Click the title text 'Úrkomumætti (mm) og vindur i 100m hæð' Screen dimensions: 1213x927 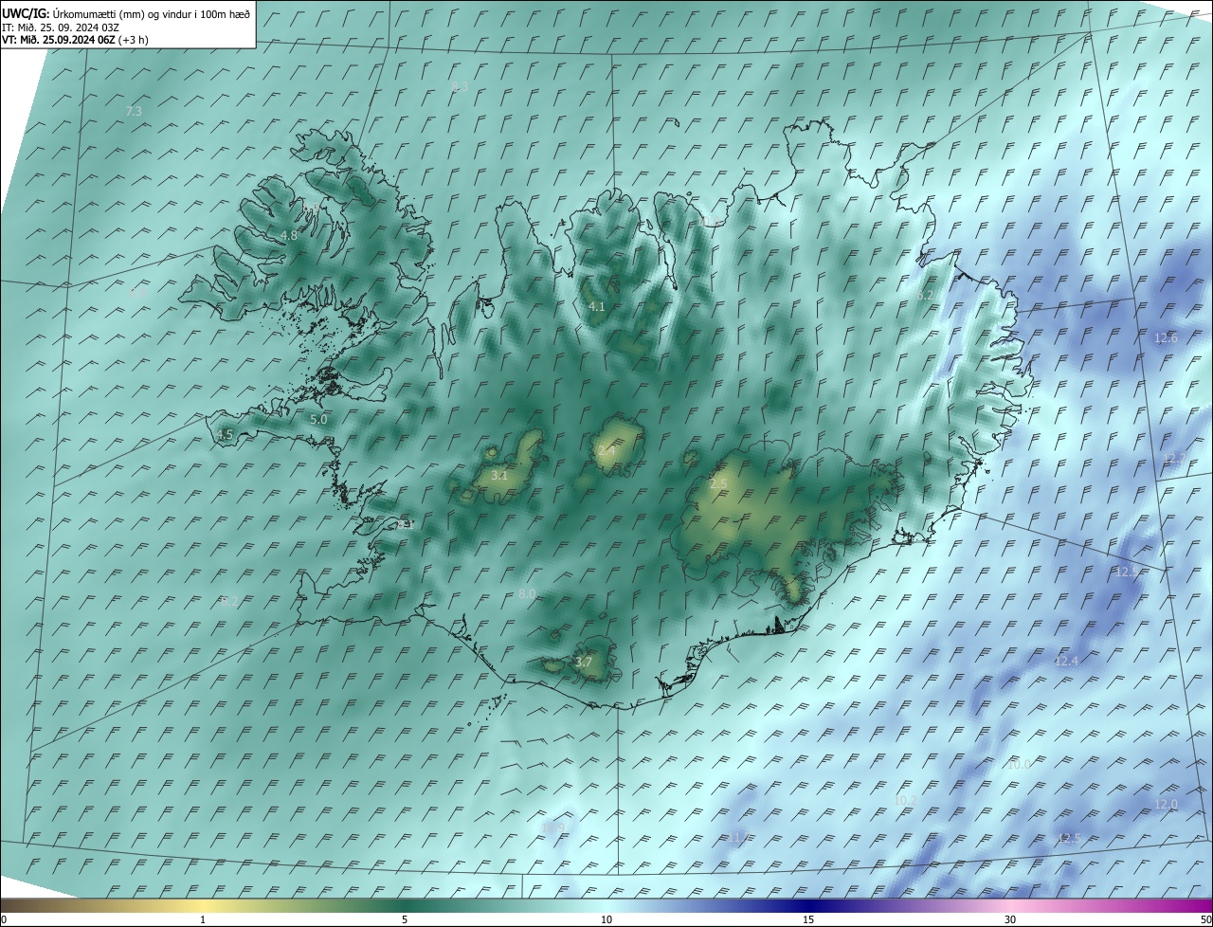(152, 14)
